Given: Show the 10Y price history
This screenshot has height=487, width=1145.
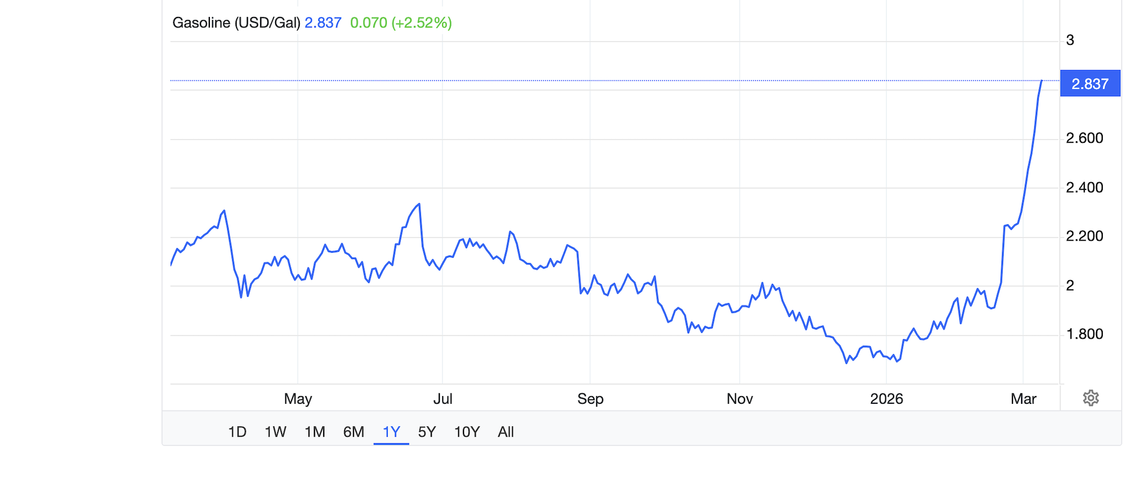Looking at the screenshot, I should pos(467,432).
